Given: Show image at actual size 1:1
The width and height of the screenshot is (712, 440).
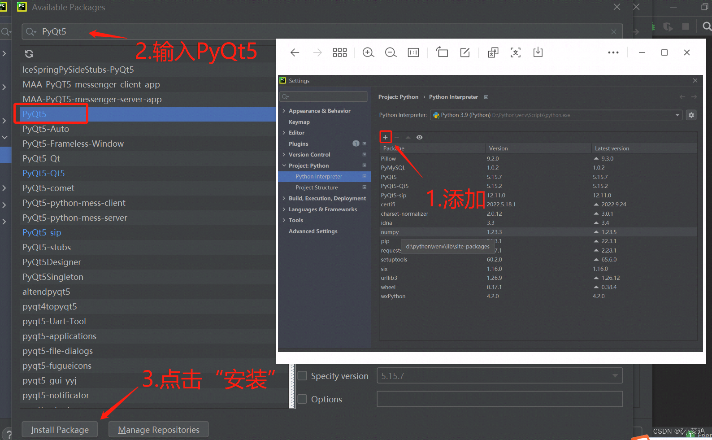Looking at the screenshot, I should (x=413, y=52).
